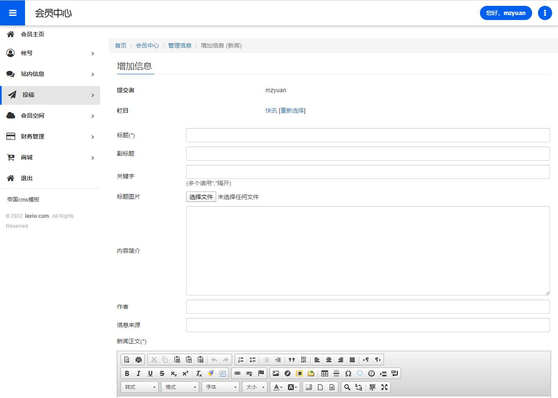Viewport: 558px width, 398px height.
Task: Click the insert image icon
Action: 276,373
